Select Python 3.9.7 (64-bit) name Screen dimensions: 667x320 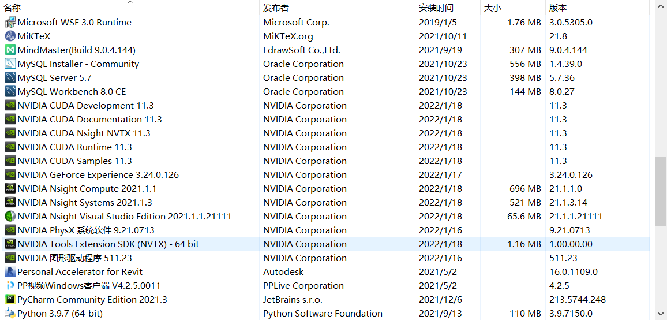click(x=60, y=313)
